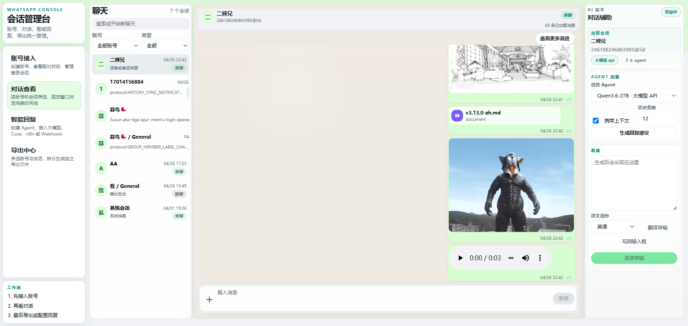Click the first 蒜鸟 avatar
Screen dimensions: 688x326
(x=101, y=116)
